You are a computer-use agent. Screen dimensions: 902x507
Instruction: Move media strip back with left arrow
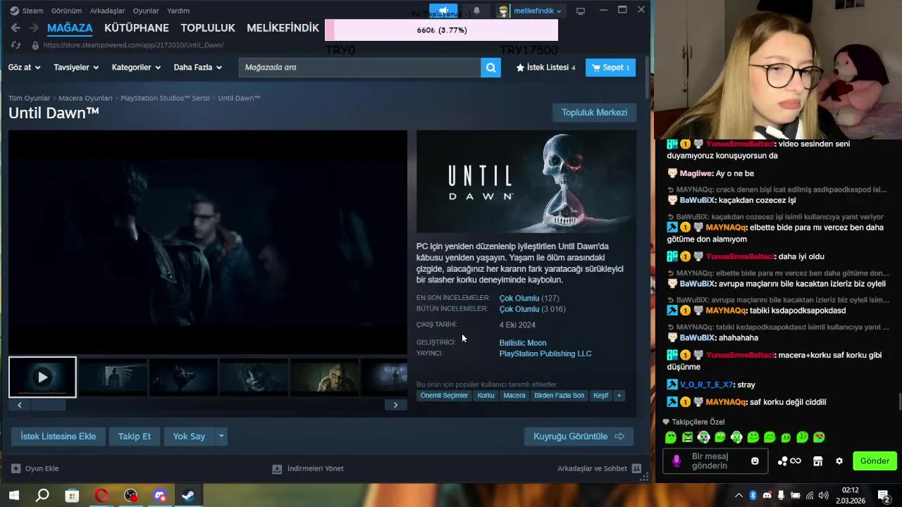(x=20, y=405)
